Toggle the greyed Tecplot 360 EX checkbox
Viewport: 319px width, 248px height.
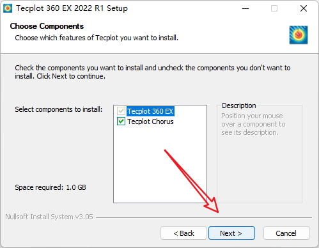click(x=121, y=111)
